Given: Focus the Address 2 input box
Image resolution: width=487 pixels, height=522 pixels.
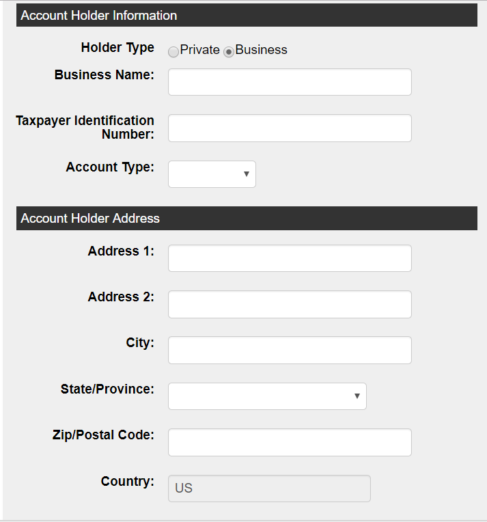Looking at the screenshot, I should (x=290, y=304).
